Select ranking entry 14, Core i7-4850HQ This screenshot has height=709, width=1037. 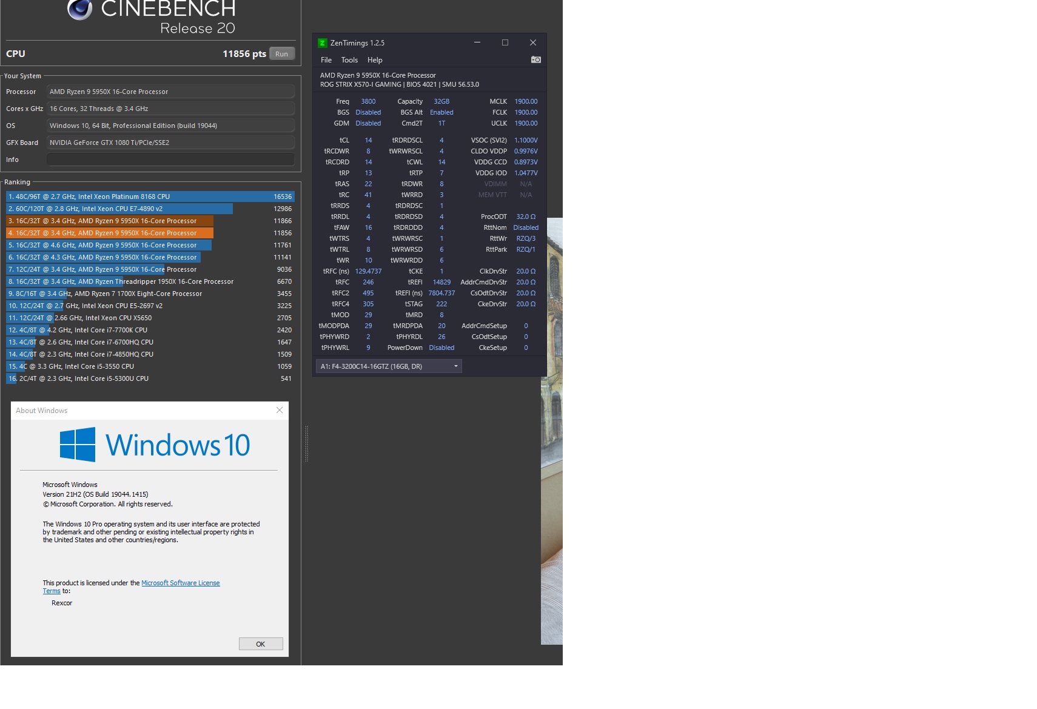pos(150,354)
